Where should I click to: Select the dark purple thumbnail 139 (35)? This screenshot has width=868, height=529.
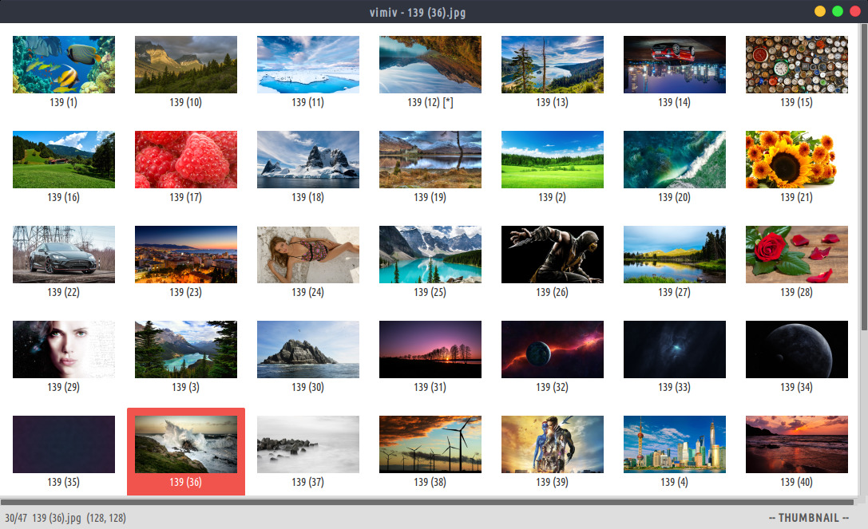pos(64,444)
